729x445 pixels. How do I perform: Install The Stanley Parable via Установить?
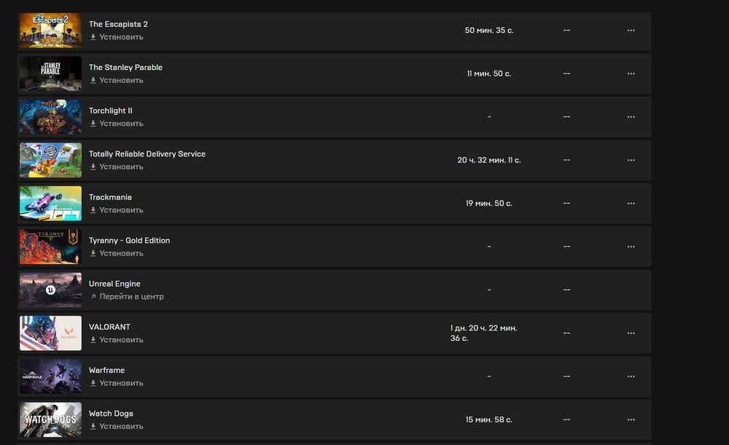pos(121,80)
